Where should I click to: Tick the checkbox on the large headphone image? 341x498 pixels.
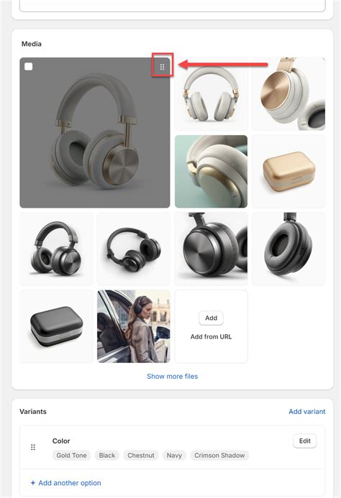29,66
